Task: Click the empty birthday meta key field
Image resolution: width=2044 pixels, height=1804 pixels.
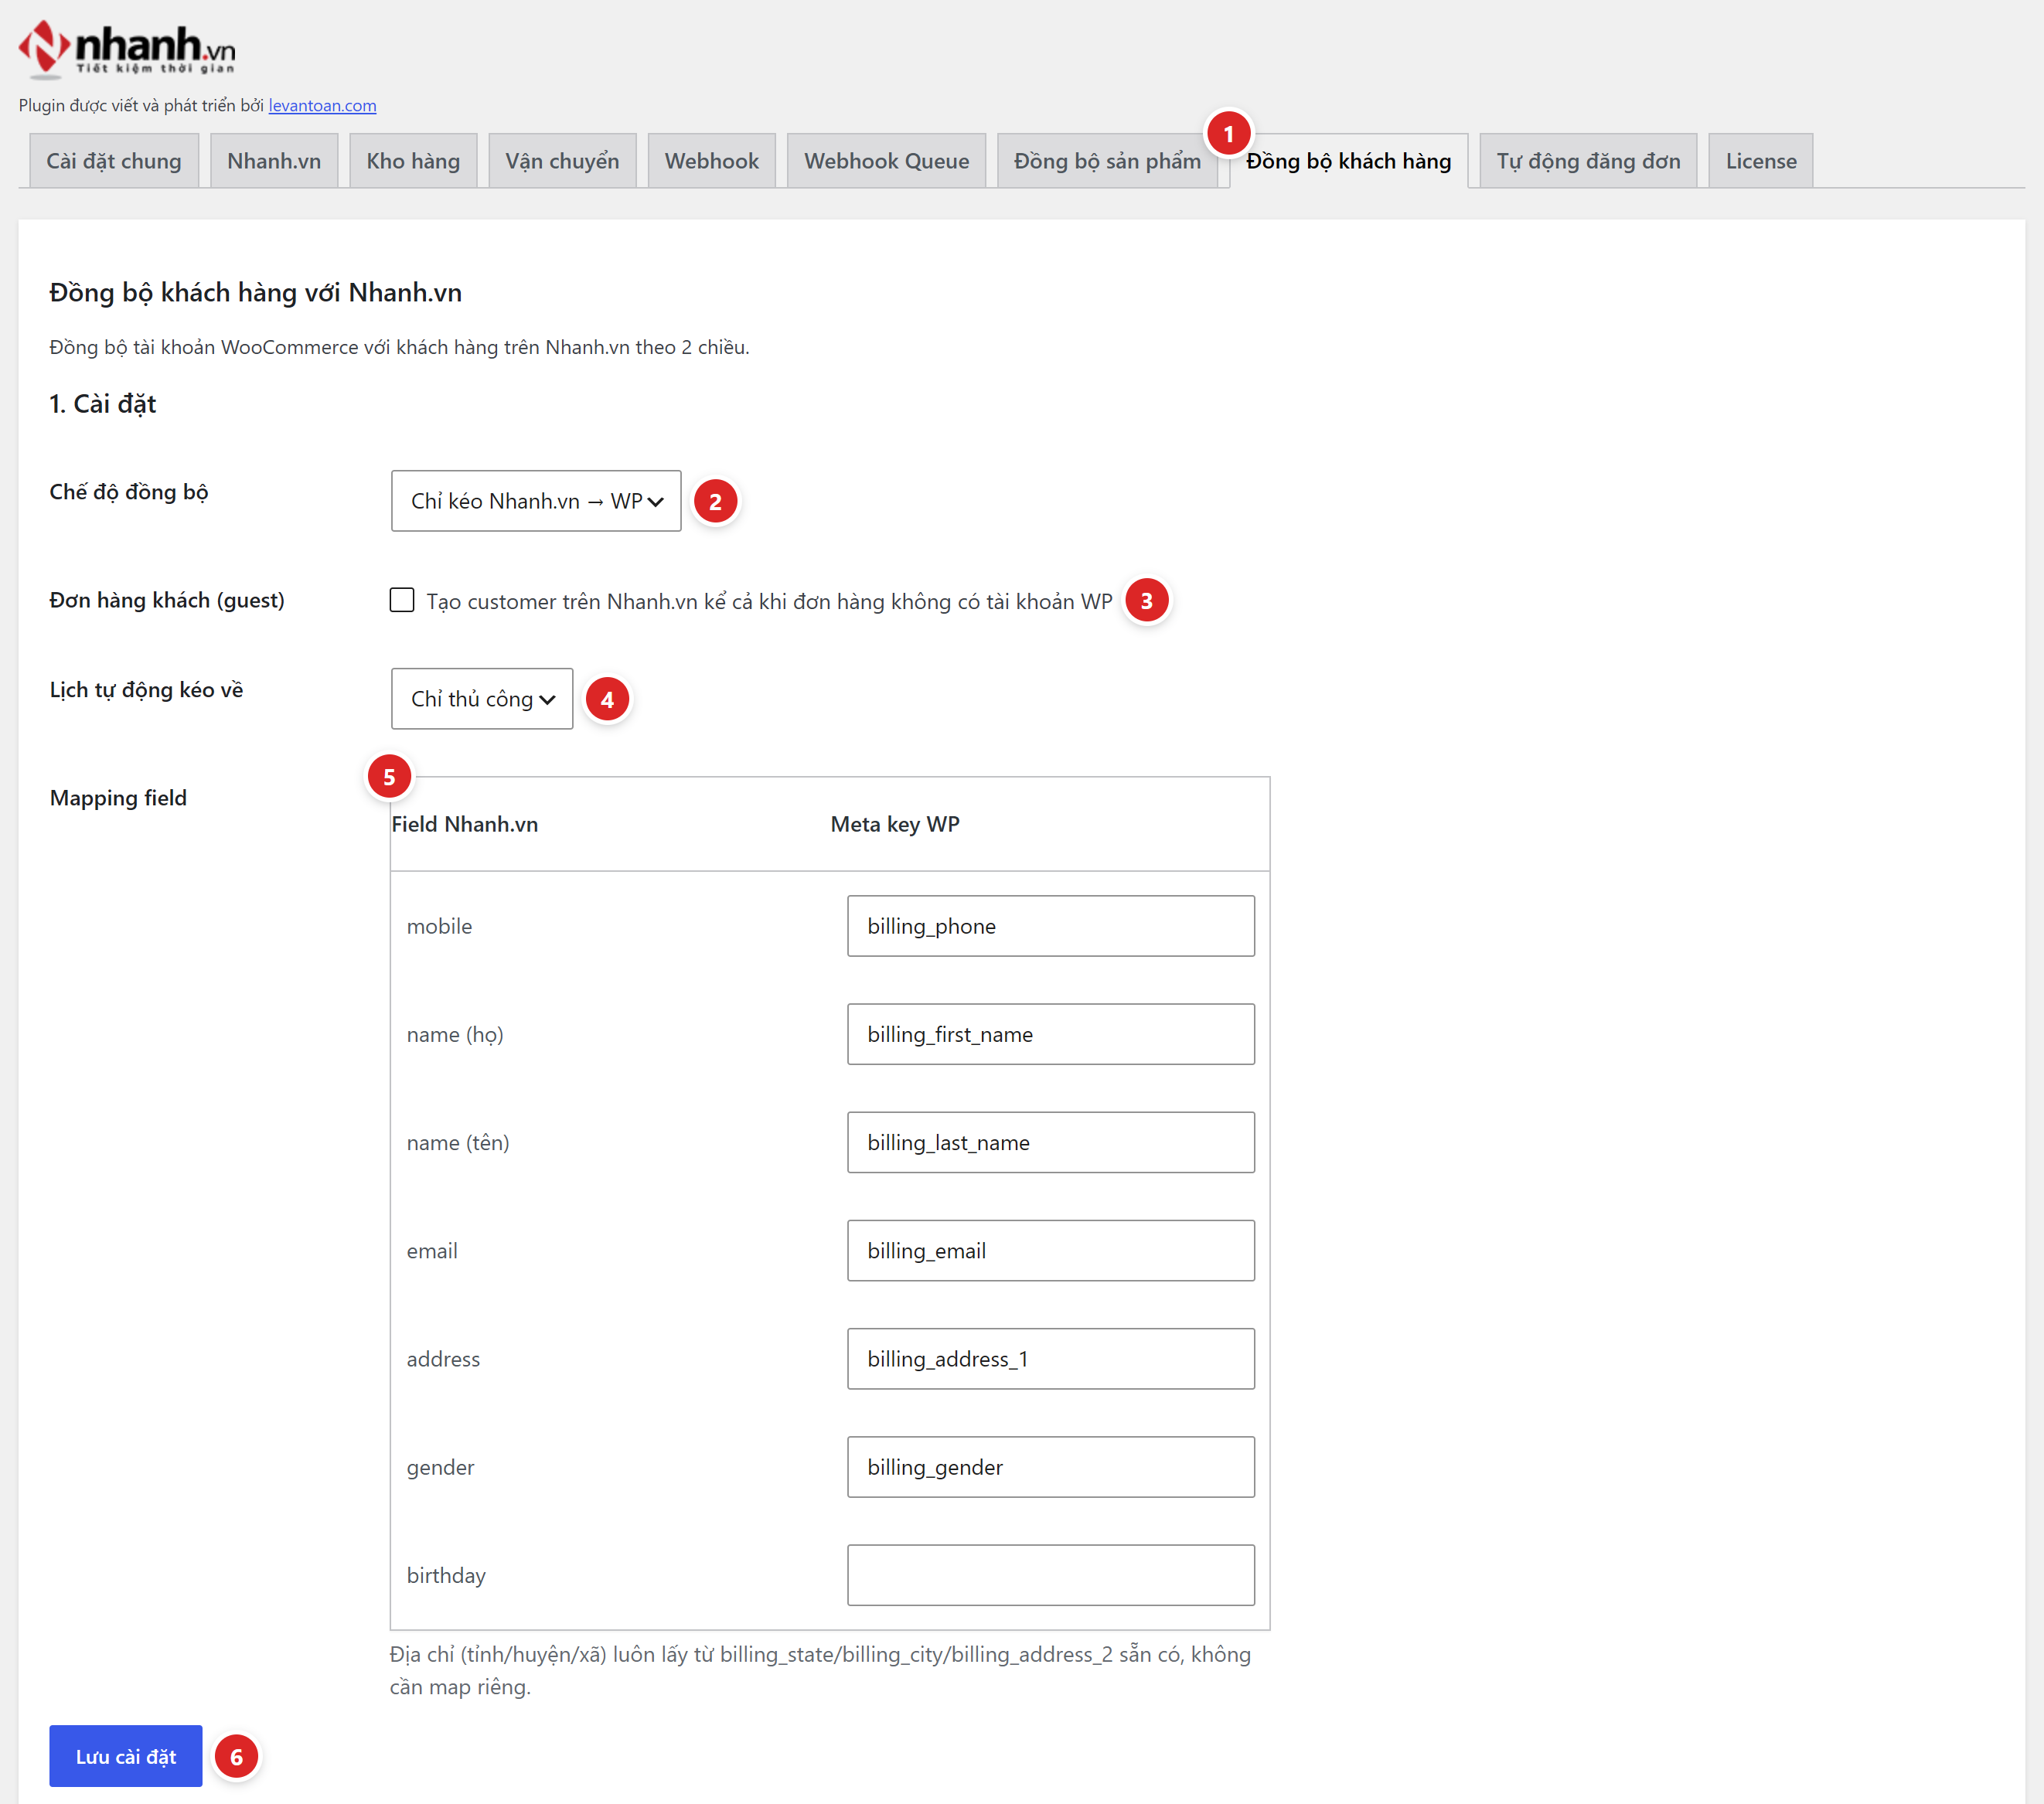Action: tap(1051, 1575)
